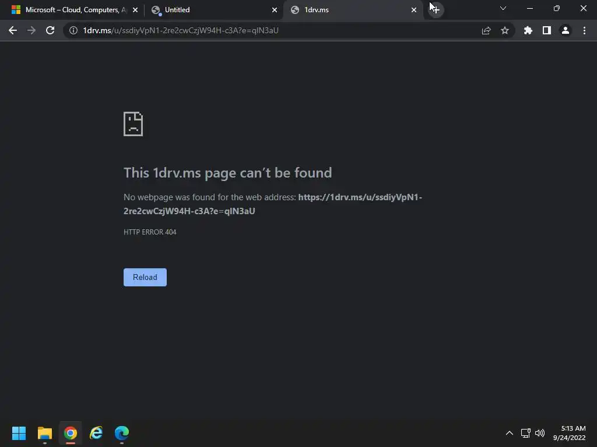The image size is (597, 447).
Task: Show hidden tray icons chevron
Action: tap(510, 433)
